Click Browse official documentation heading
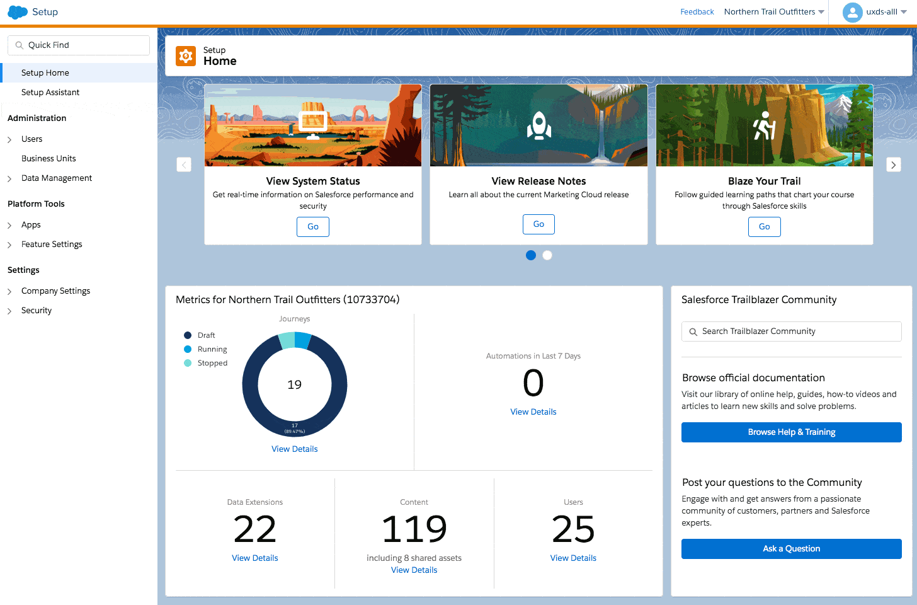The height and width of the screenshot is (605, 917). pyautogui.click(x=753, y=378)
